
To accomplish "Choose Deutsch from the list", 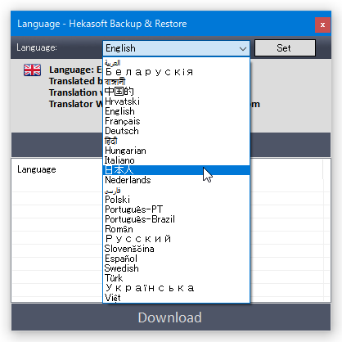I will (x=176, y=131).
